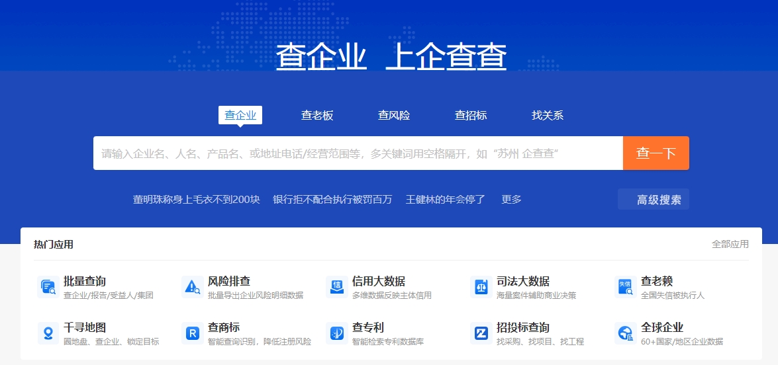Click description 智能查询识别，降低注册风险

(260, 342)
